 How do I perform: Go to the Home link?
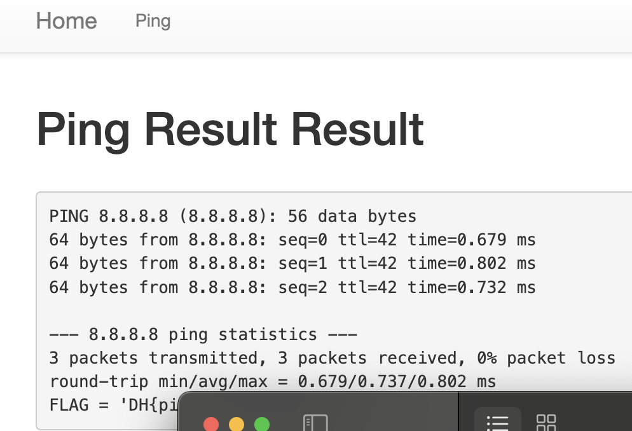(67, 21)
